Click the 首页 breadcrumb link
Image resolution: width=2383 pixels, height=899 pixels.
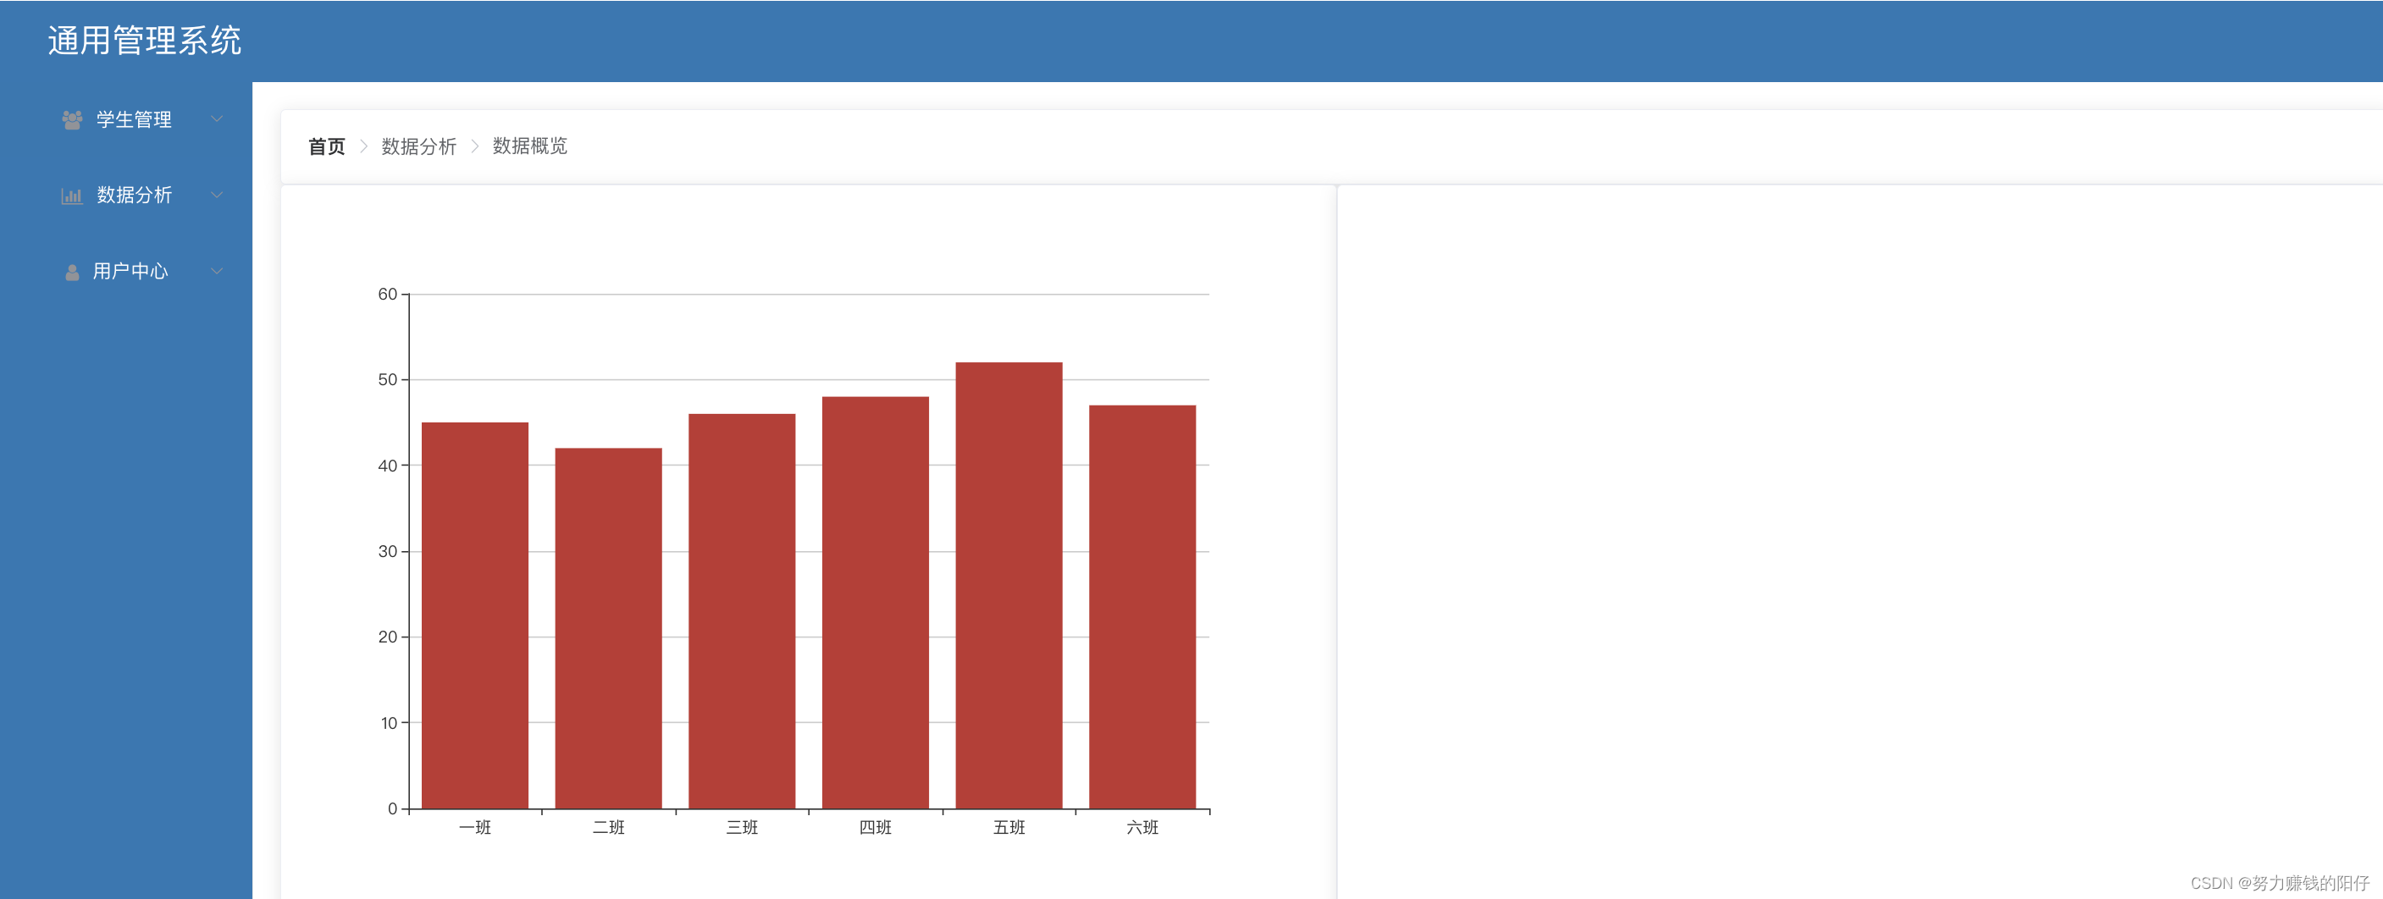[x=326, y=146]
